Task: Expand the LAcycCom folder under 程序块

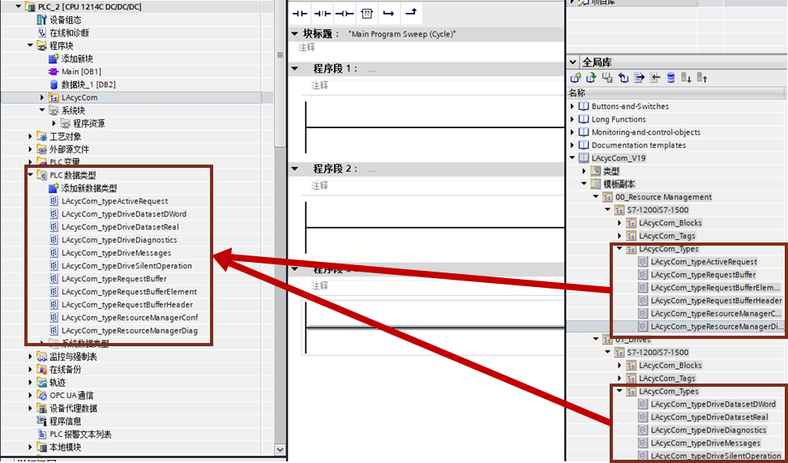Action: click(43, 97)
